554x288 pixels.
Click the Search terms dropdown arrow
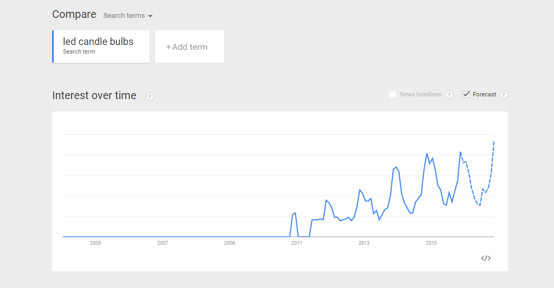point(150,16)
